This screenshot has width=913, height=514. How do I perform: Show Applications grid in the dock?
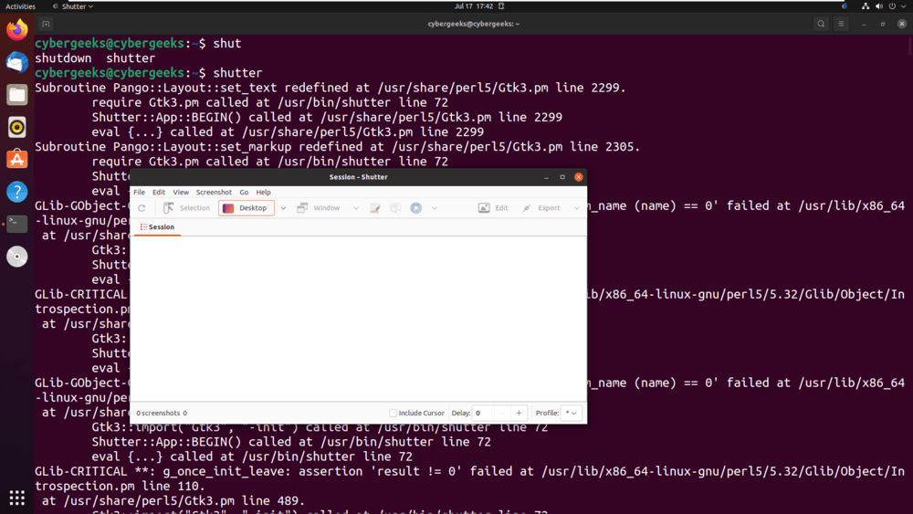pyautogui.click(x=16, y=498)
